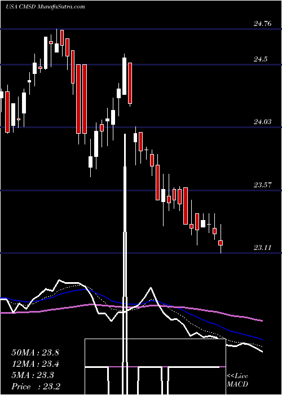Click the 50MA : 23.8 value

[x=35, y=353]
